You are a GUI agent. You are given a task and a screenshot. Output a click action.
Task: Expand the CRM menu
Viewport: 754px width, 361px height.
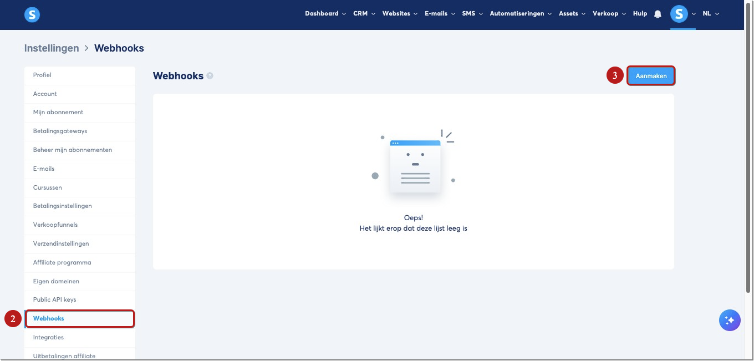[x=364, y=14]
